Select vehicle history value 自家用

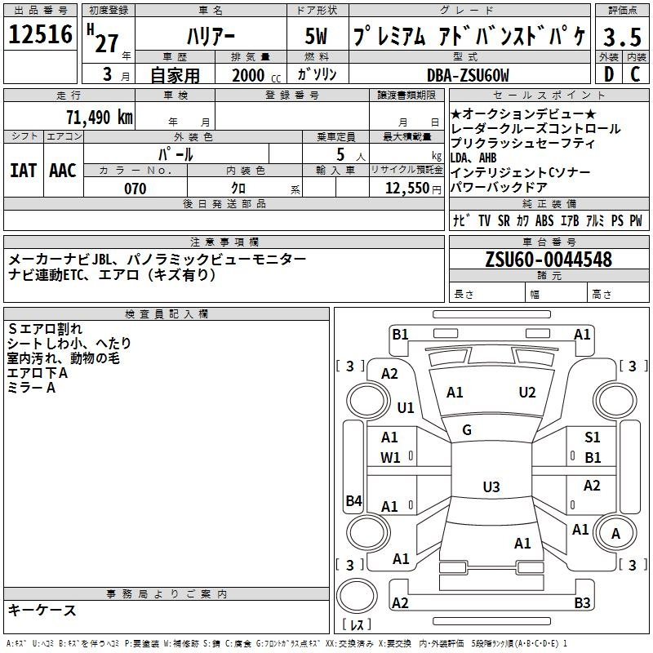[175, 75]
